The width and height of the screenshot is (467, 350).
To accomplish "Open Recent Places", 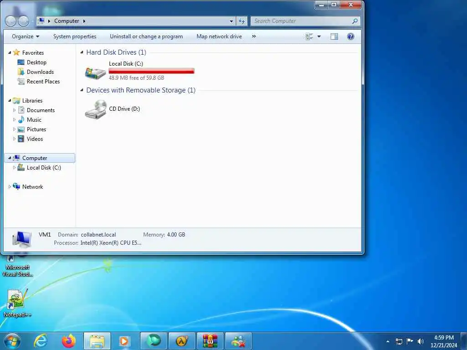I will pyautogui.click(x=43, y=81).
